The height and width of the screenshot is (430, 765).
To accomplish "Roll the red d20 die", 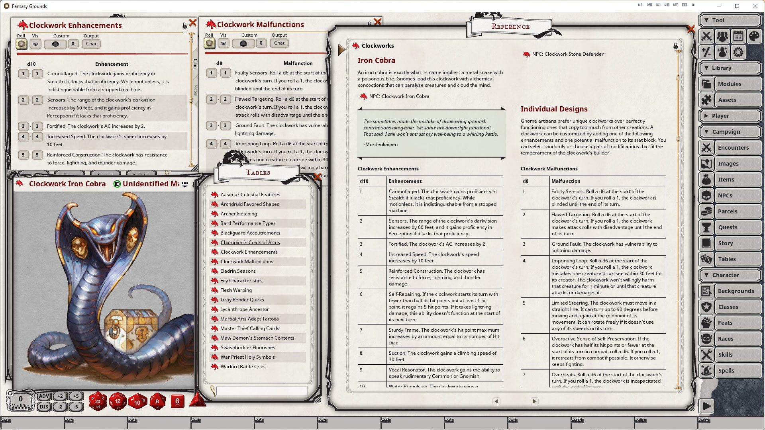I will [x=98, y=401].
